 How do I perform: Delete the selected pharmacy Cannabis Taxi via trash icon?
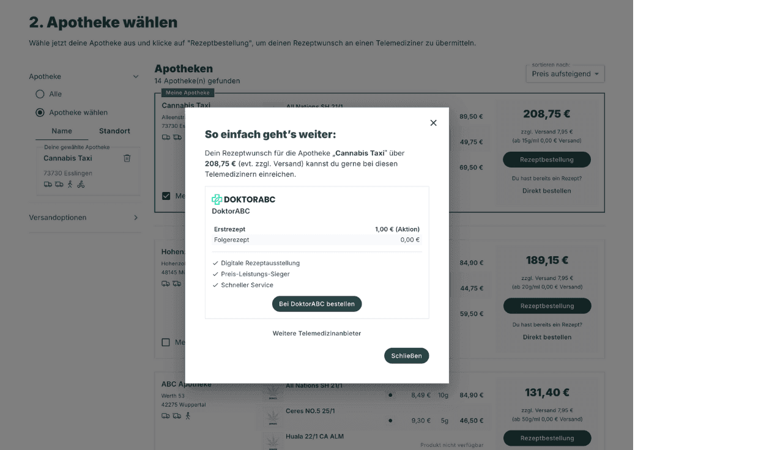[x=127, y=158]
